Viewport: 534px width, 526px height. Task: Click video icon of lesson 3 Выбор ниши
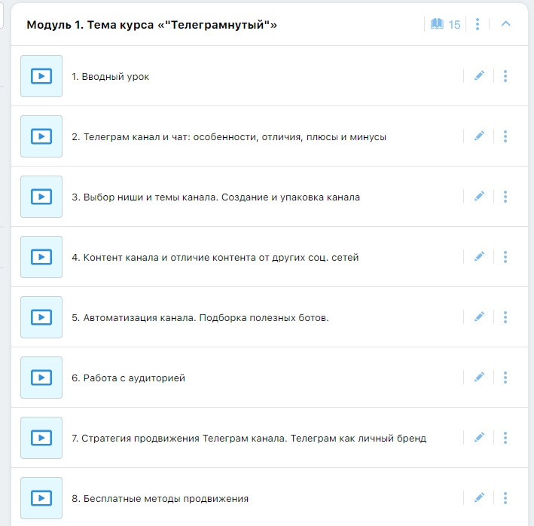pos(41,197)
